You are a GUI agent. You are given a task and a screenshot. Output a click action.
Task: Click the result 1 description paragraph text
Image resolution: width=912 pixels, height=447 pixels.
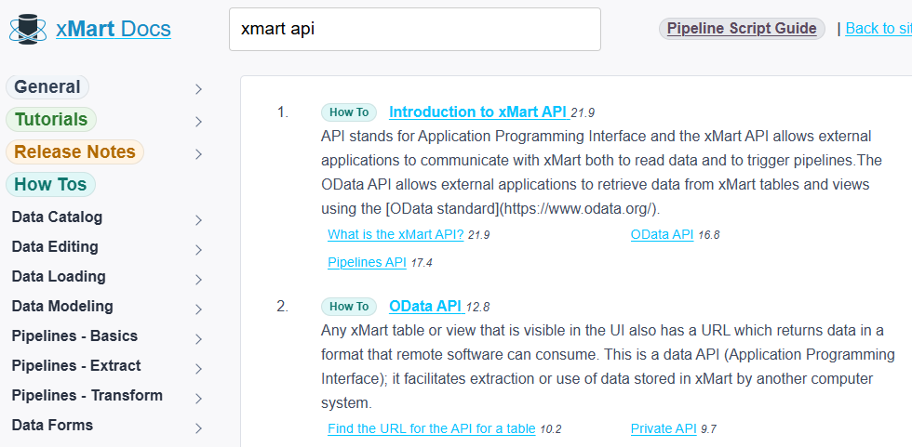point(601,173)
